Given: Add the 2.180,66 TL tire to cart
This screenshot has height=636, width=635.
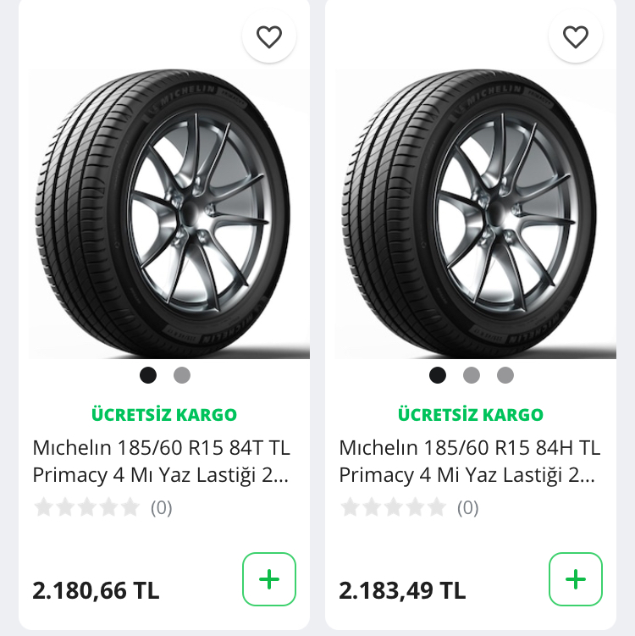Looking at the screenshot, I should pos(269,579).
